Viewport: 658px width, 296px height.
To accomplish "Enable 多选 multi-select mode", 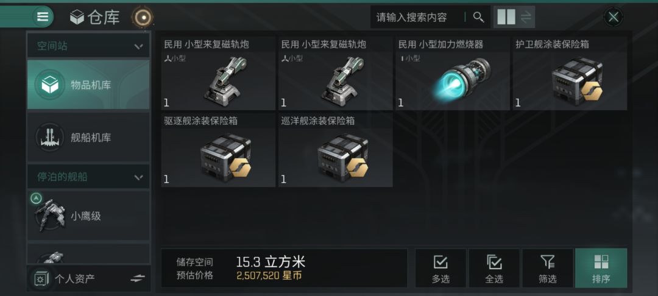I will coord(440,269).
